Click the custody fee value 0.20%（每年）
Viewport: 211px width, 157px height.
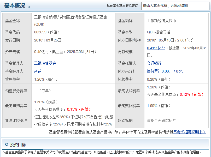tap(159, 80)
